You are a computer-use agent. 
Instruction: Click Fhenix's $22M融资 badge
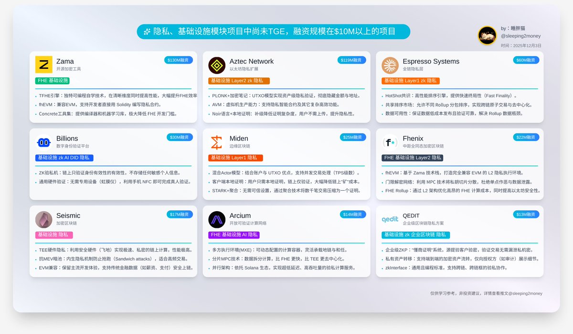point(526,137)
